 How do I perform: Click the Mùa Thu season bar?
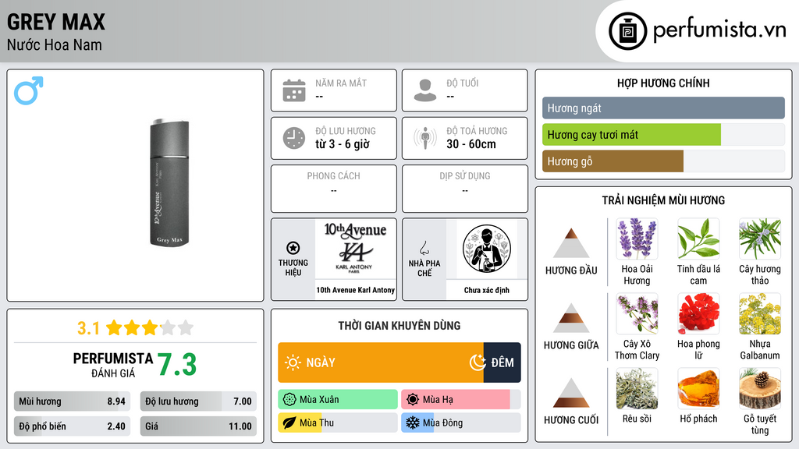point(338,423)
